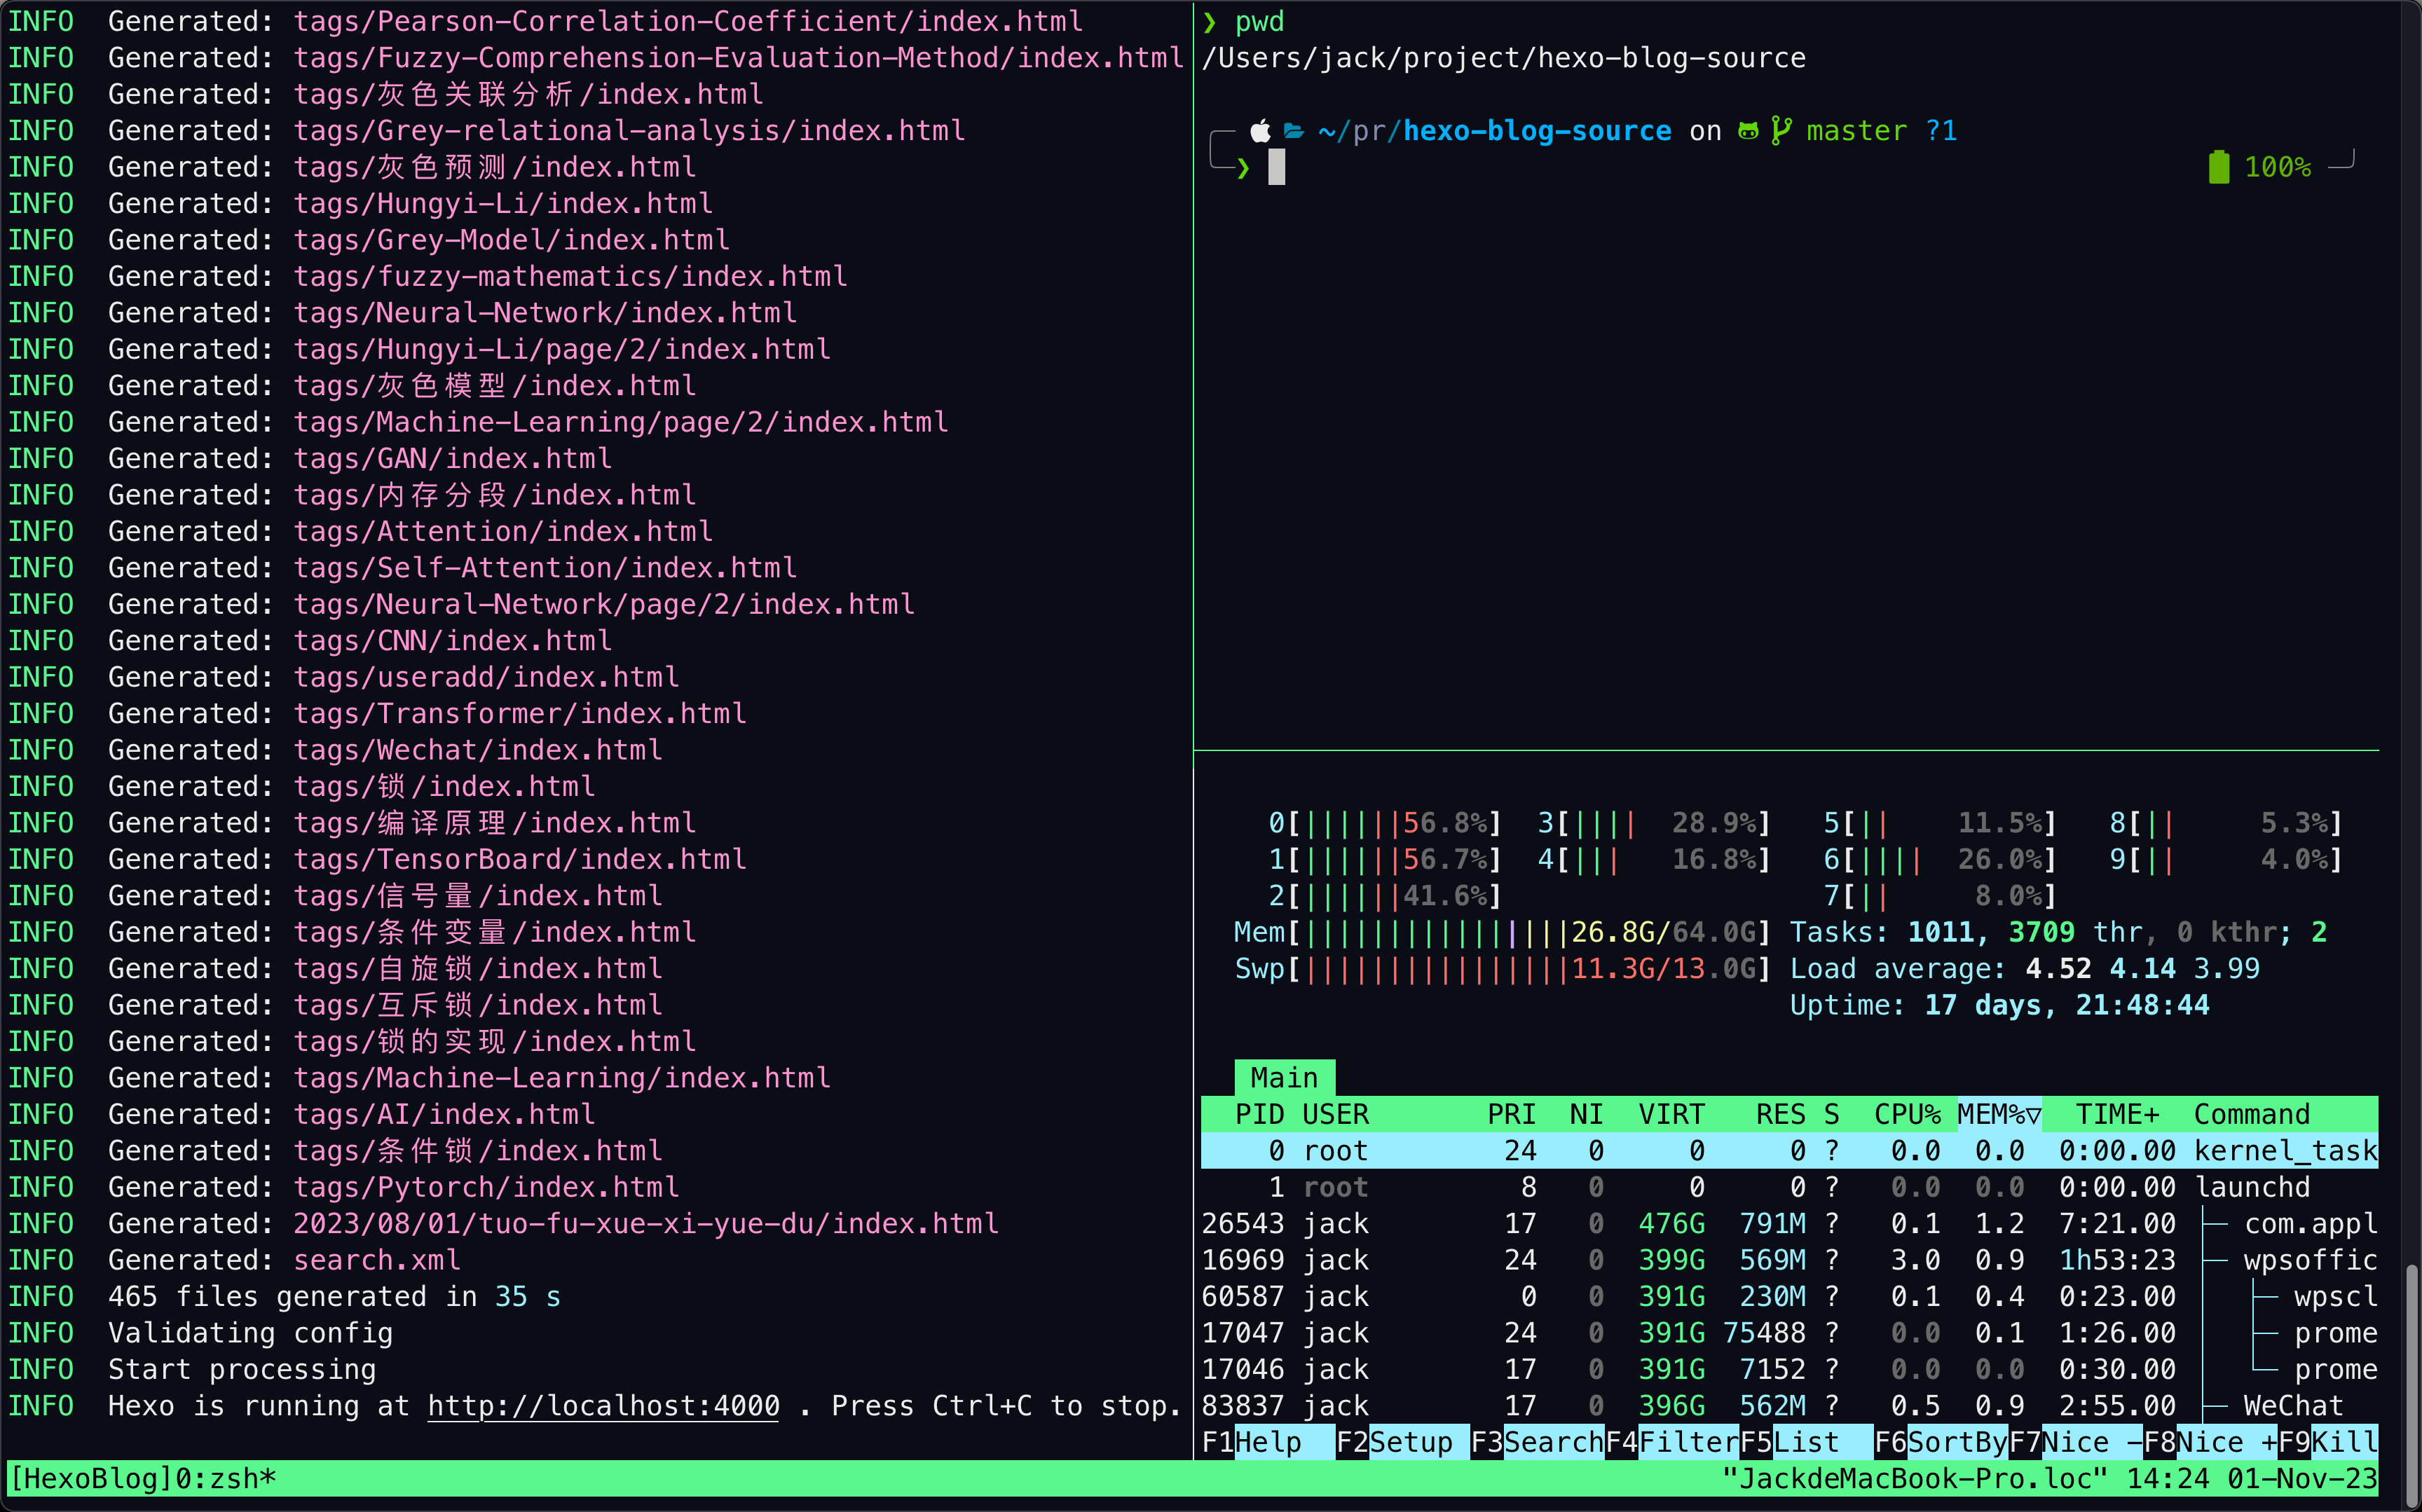This screenshot has height=1512, width=2422.
Task: Click the Load average values
Action: pos(2143,969)
